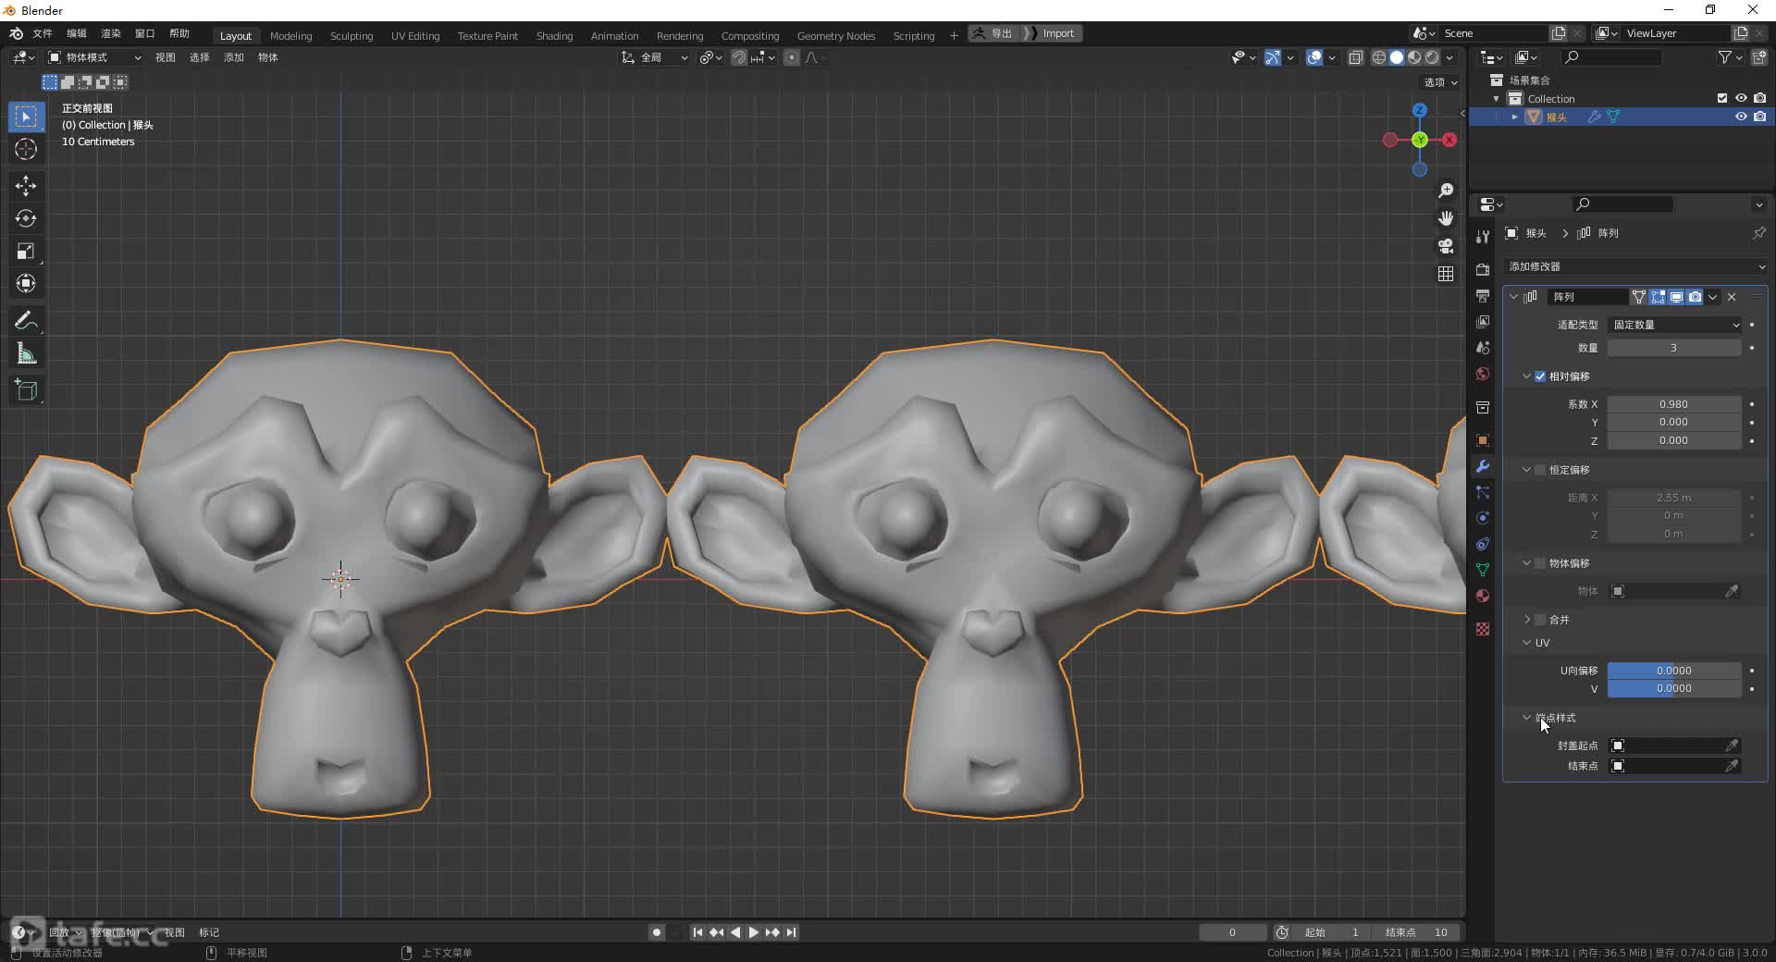Toggle camera view with camera icon
The image size is (1776, 962).
pos(1446,246)
